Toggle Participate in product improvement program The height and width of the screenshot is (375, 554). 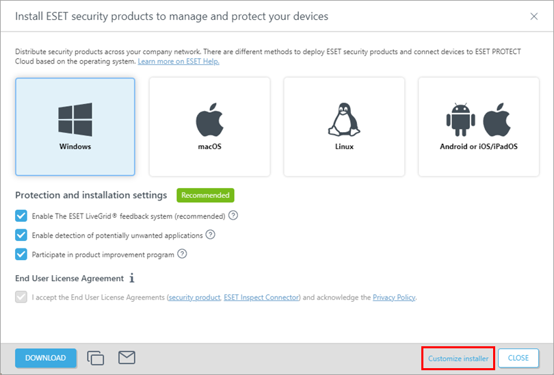(x=21, y=255)
